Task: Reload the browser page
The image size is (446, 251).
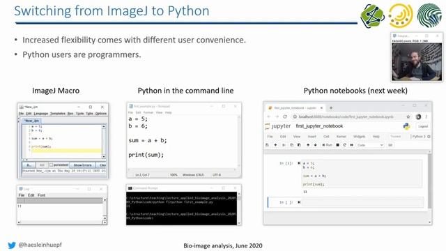Action: (285, 116)
